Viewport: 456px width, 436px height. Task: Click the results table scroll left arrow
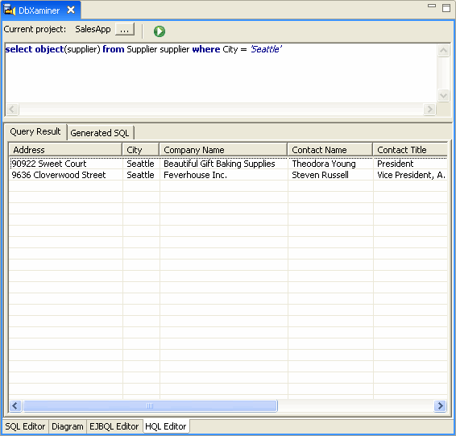coord(15,405)
